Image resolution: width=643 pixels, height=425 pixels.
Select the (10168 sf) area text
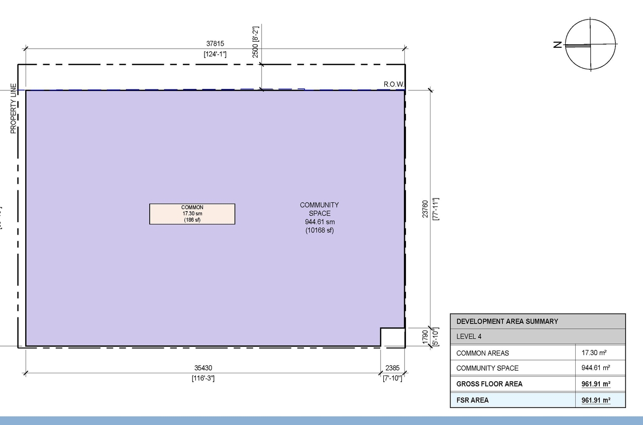(319, 231)
